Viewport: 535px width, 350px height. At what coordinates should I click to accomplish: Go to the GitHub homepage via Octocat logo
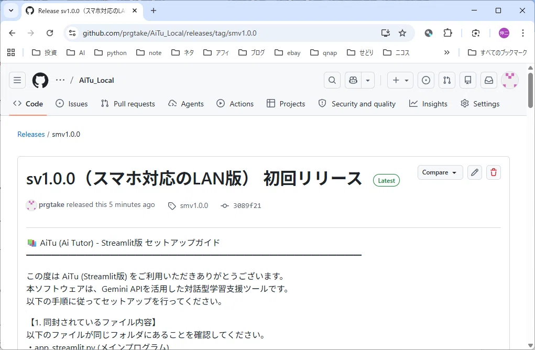(x=40, y=80)
